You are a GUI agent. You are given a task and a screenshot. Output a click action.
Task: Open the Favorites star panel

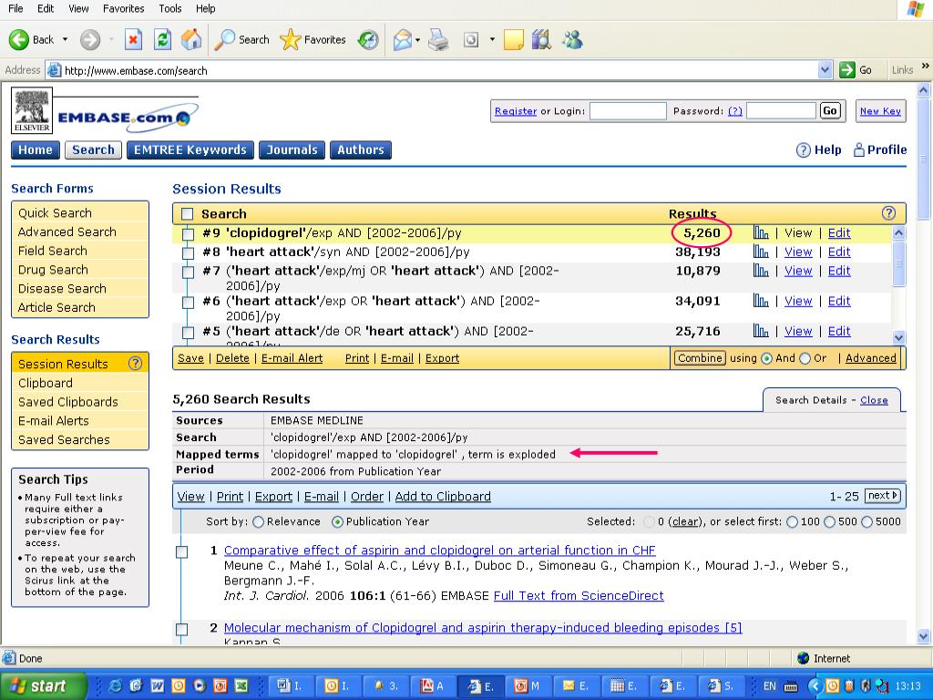(x=291, y=40)
